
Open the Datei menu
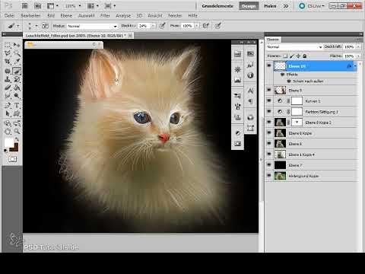(9, 15)
